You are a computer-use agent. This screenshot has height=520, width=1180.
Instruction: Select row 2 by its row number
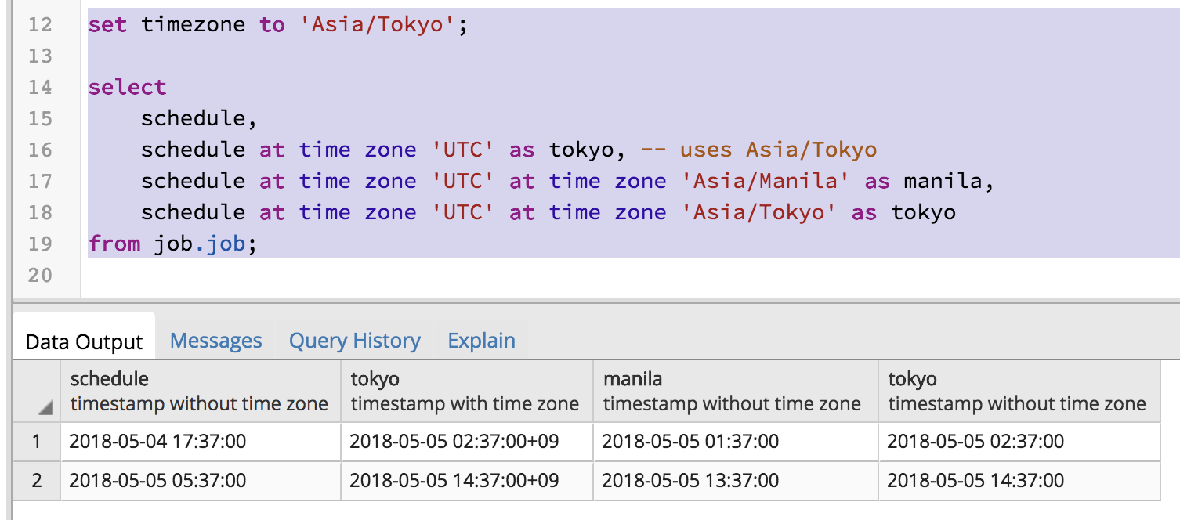point(35,481)
